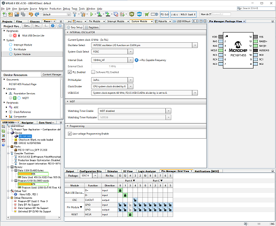The height and width of the screenshot is (226, 276).
Task: Open the Clock Divider dropdown
Action: 131,86
